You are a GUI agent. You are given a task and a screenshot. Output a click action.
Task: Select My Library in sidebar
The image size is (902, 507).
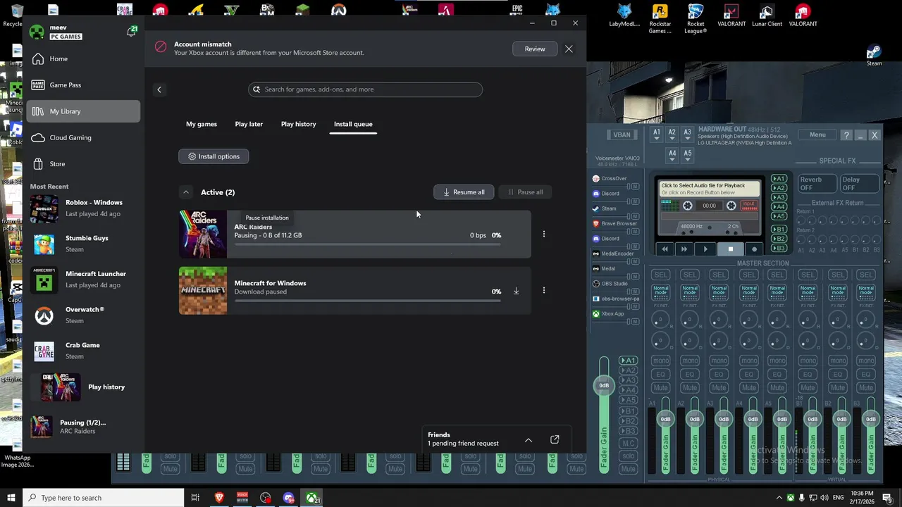tap(82, 111)
